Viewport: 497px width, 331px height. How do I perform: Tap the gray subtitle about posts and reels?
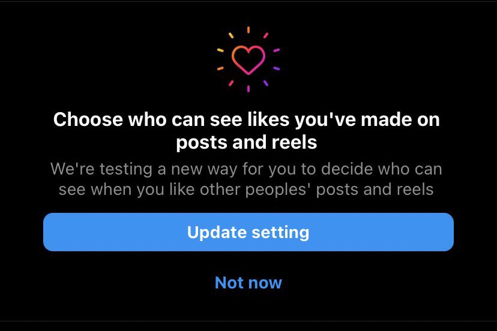pyautogui.click(x=247, y=179)
